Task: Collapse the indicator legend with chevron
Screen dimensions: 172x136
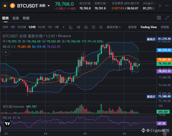Action: (x=6, y=52)
